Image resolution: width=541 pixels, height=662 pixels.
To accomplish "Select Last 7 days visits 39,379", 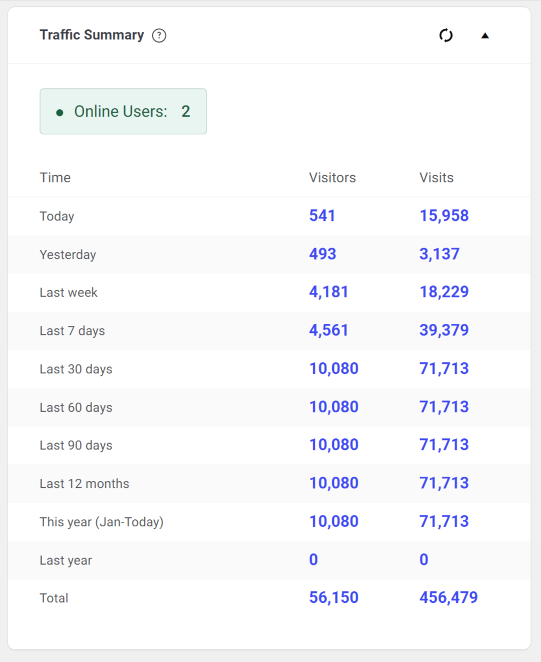I will (444, 330).
